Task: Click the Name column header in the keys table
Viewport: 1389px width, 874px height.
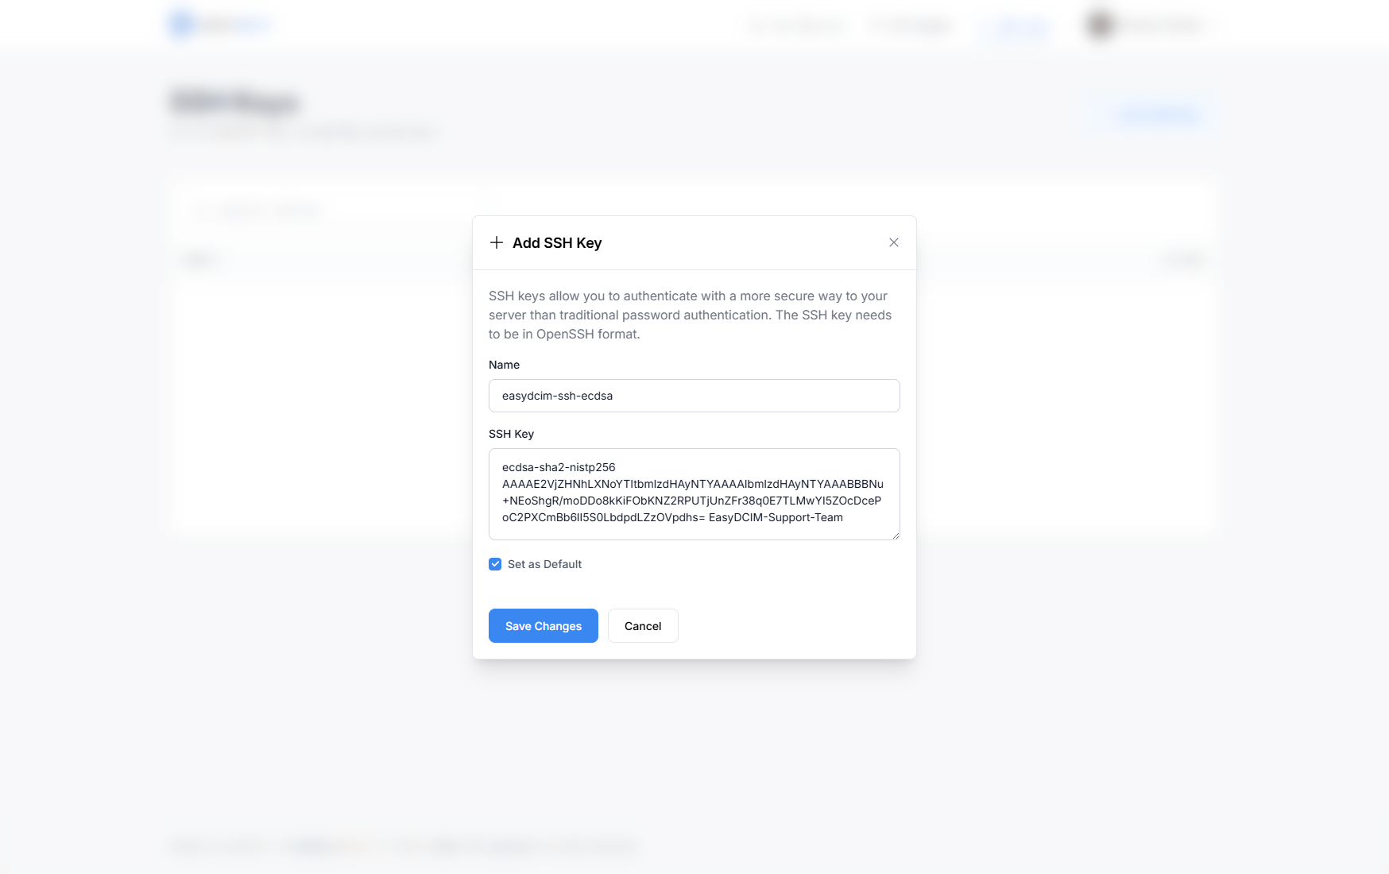Action: point(196,260)
